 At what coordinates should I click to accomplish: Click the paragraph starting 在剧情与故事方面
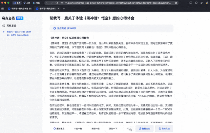point(111,74)
